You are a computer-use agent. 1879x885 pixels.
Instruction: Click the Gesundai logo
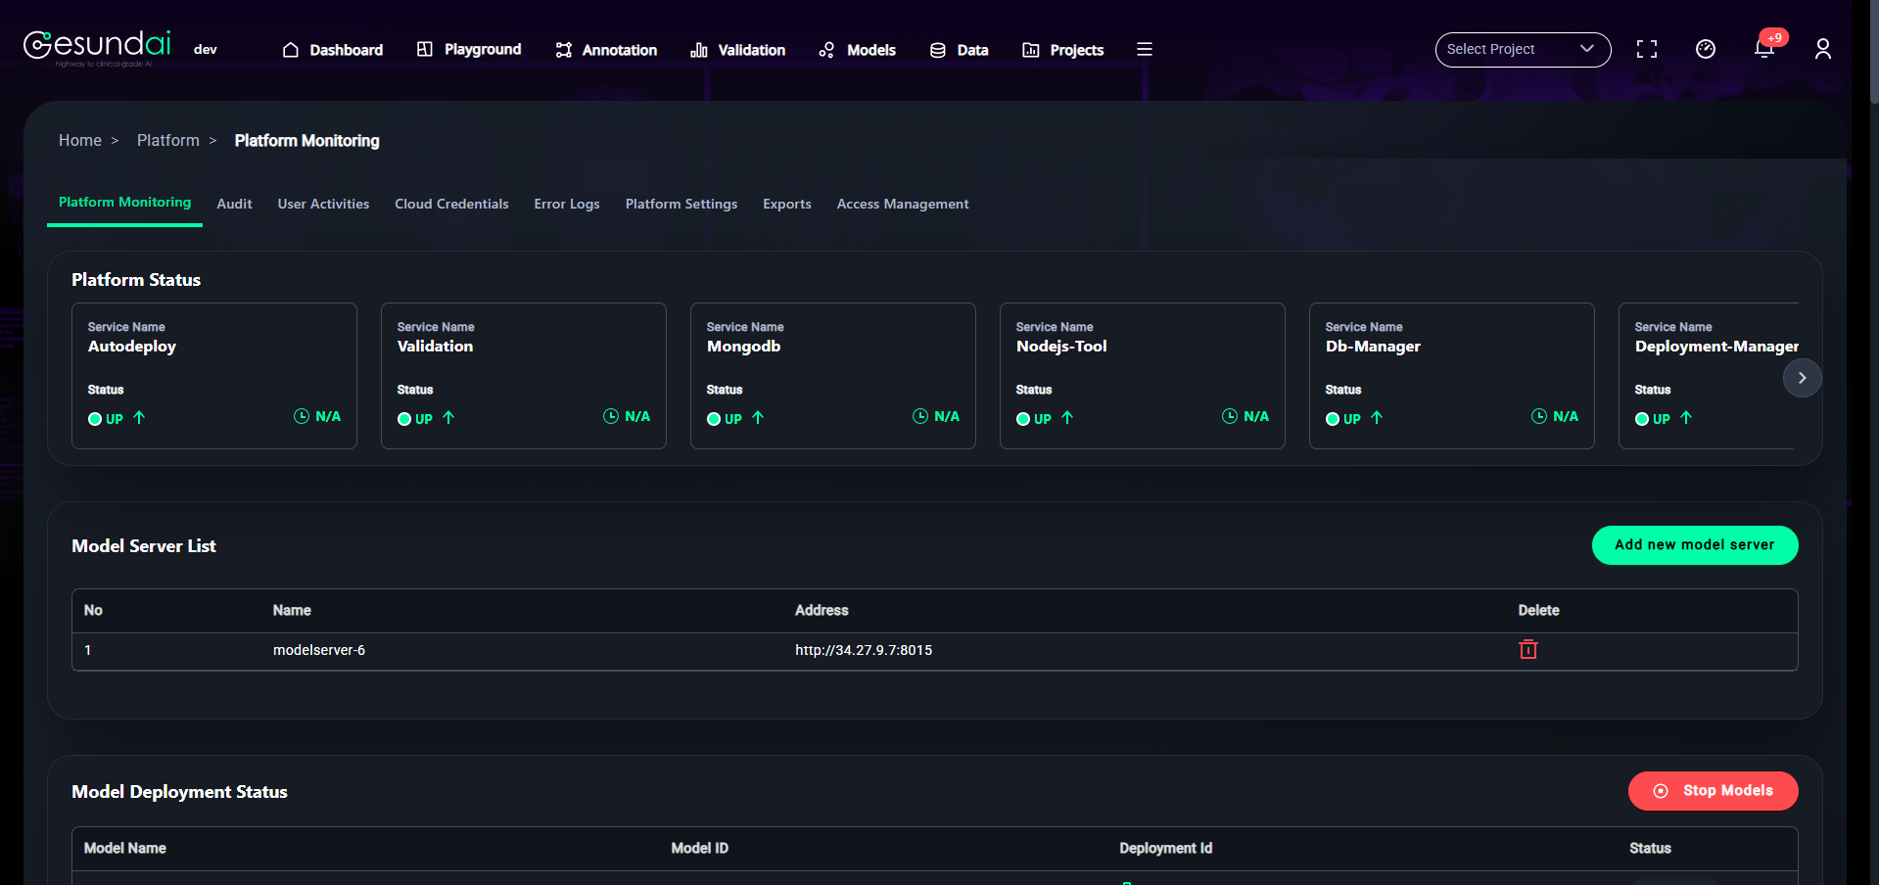(x=97, y=47)
